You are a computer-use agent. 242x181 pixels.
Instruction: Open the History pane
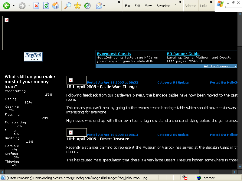[x=87, y=6]
